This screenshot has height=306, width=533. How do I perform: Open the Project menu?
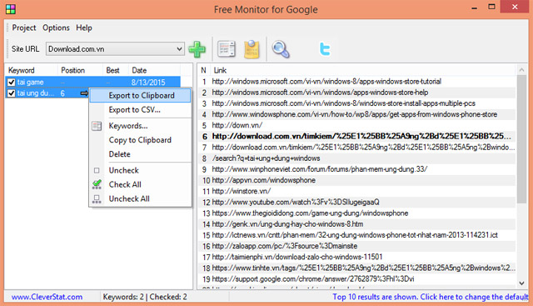[x=24, y=28]
